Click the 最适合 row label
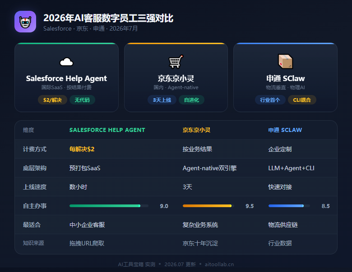 point(32,225)
